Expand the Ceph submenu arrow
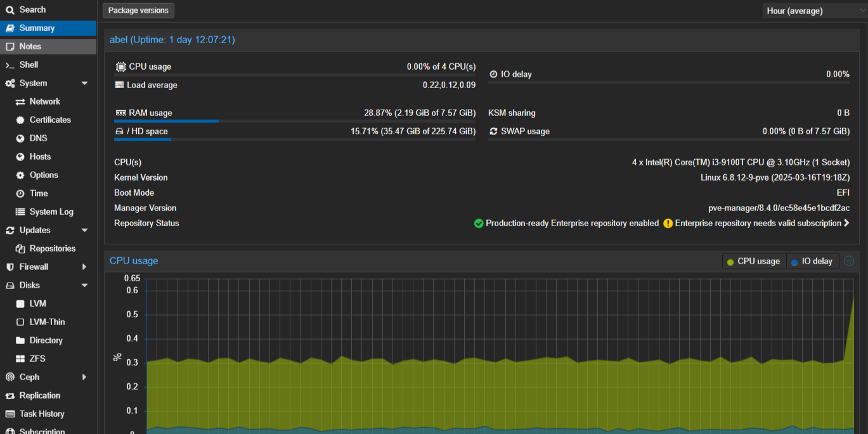Viewport: 868px width, 434px height. pos(84,377)
